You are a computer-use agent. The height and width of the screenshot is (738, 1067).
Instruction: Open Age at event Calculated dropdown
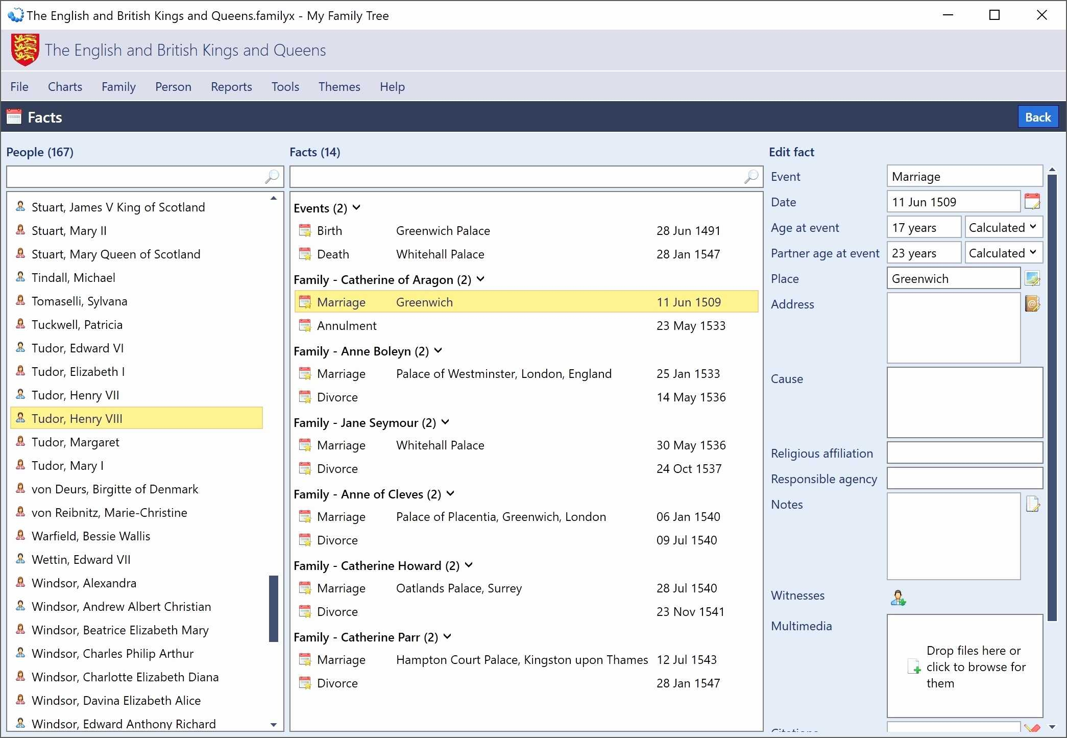[x=1003, y=227]
